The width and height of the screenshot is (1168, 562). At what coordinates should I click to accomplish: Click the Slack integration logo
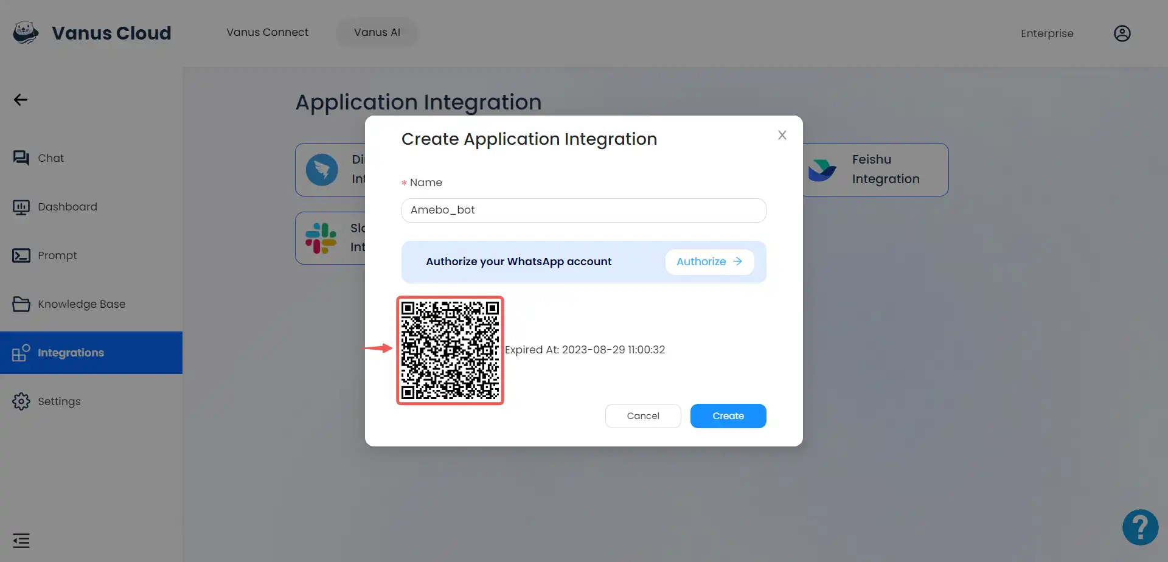tap(321, 238)
